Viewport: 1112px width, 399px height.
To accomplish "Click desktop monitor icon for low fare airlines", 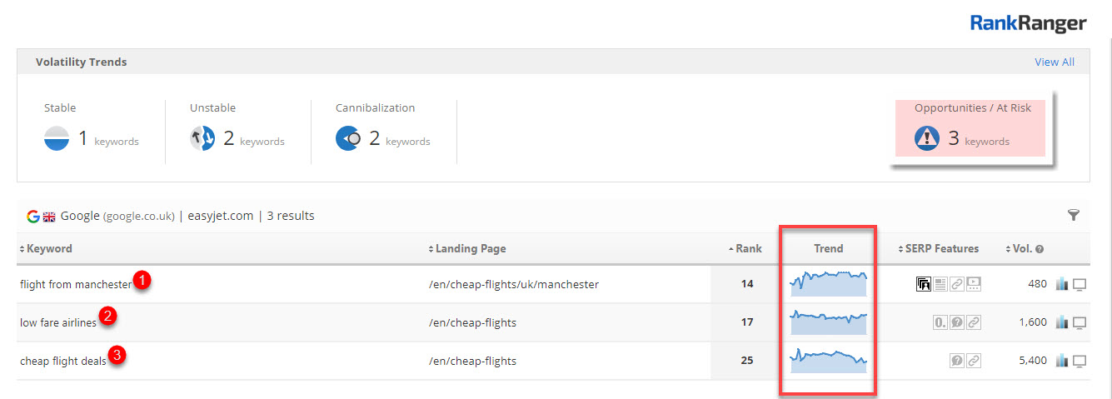I will pos(1080,322).
